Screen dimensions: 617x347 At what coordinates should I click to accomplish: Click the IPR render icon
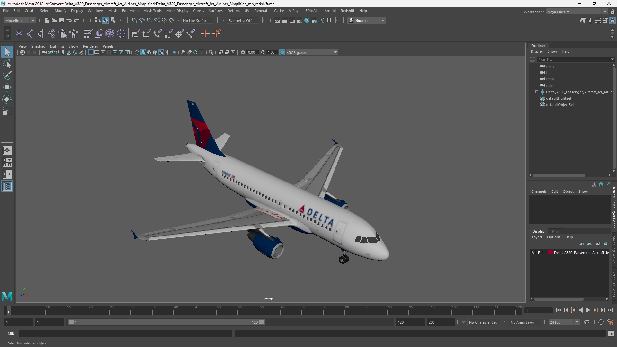point(292,20)
